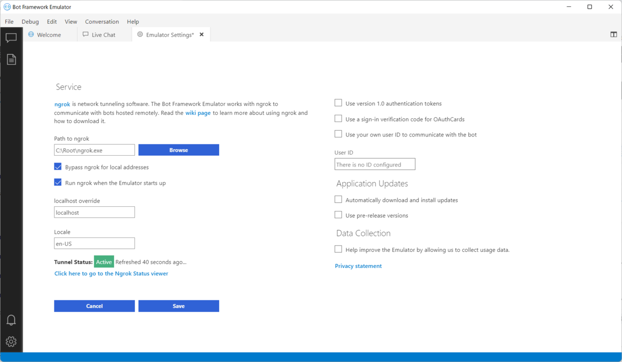Image resolution: width=622 pixels, height=362 pixels.
Task: Click the User ID input field
Action: click(x=375, y=164)
